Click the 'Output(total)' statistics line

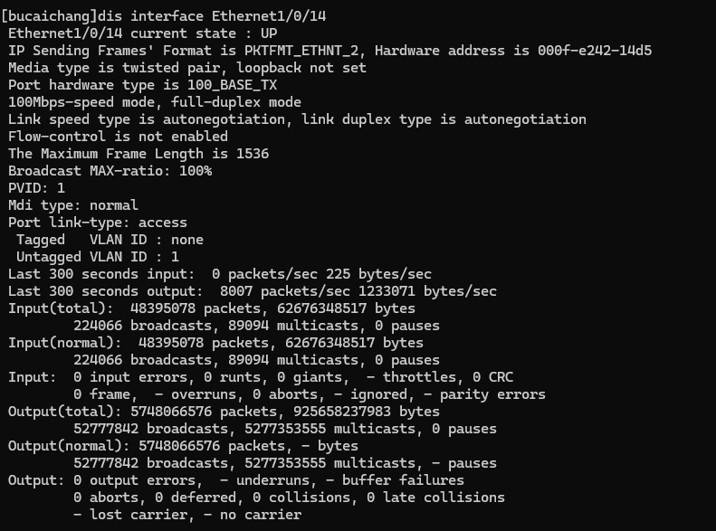pos(224,412)
